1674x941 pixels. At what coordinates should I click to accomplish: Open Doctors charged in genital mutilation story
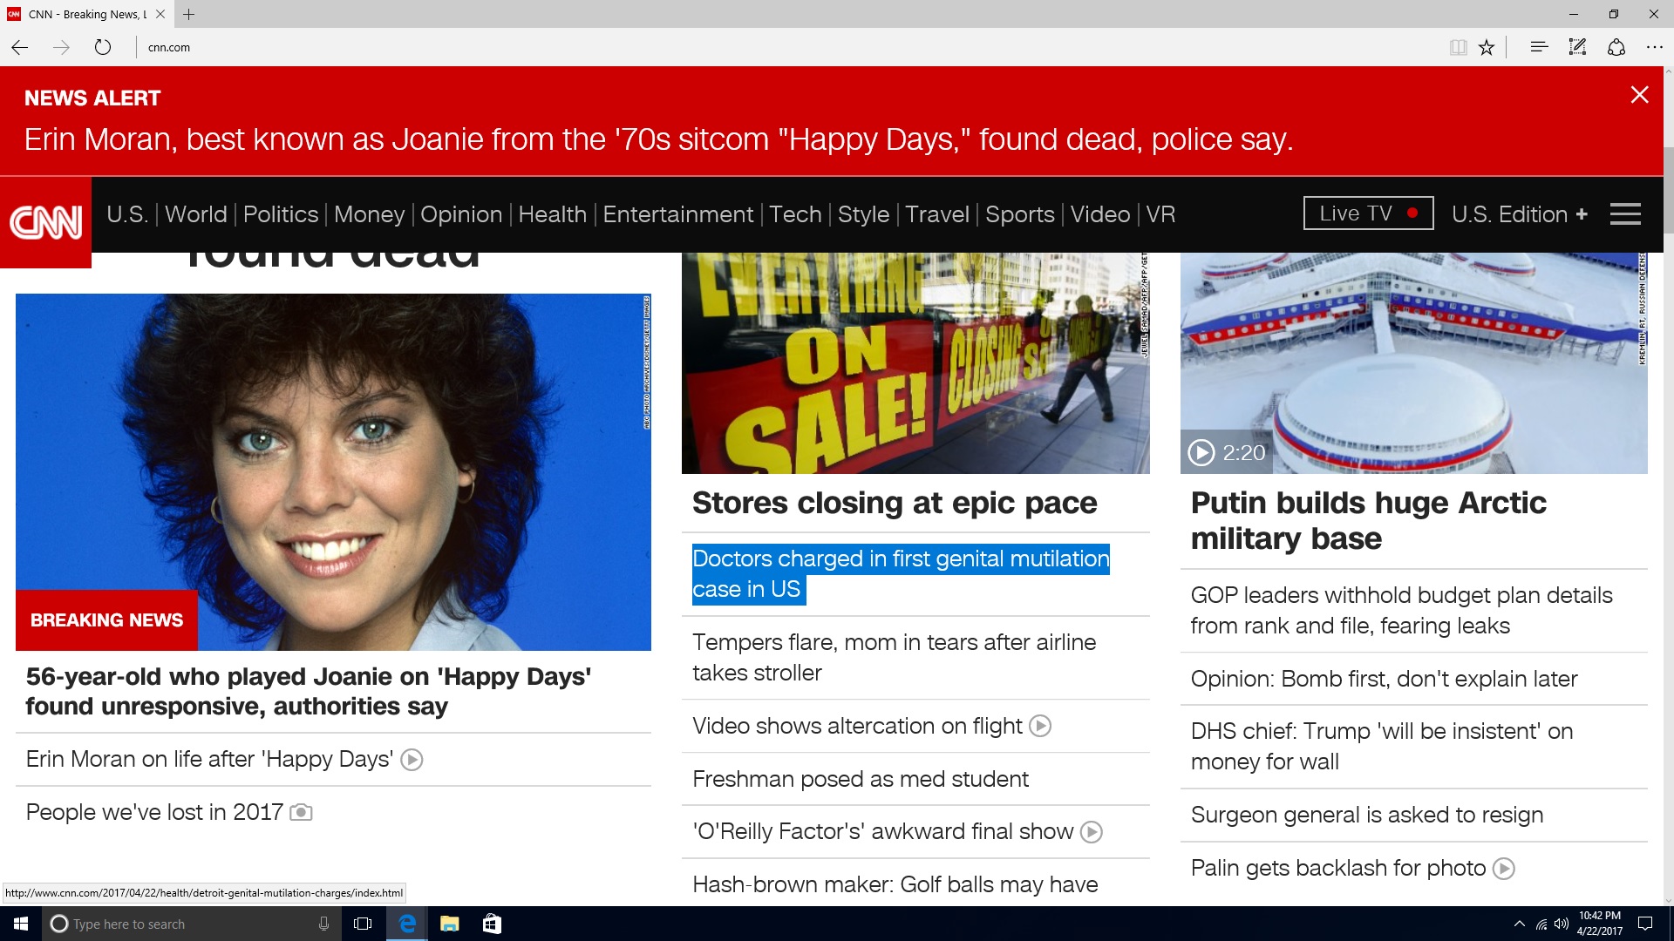901,574
